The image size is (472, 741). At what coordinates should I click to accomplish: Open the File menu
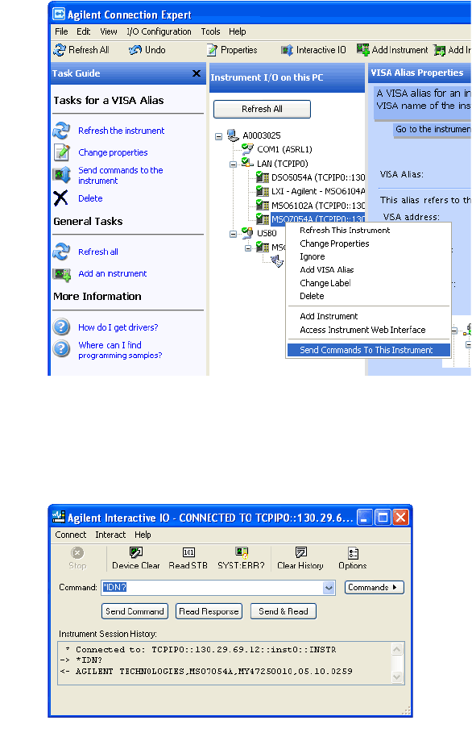[61, 31]
